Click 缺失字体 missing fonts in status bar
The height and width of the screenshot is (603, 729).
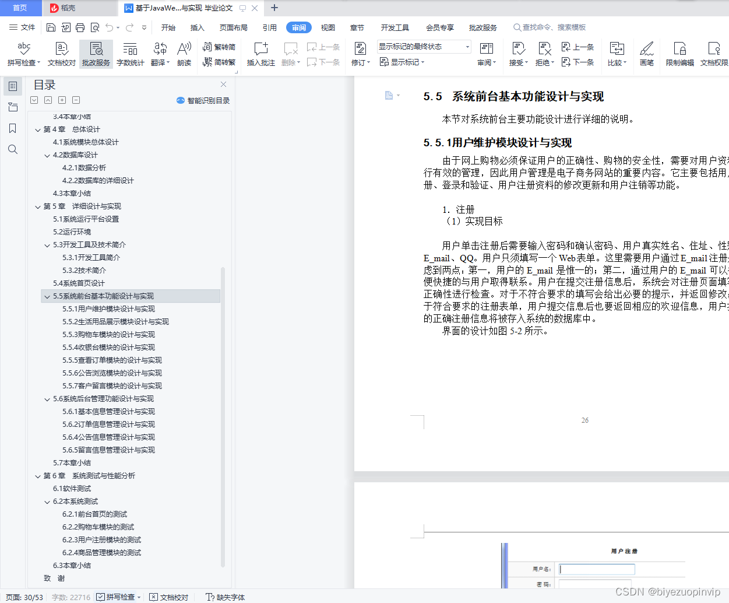coord(226,597)
